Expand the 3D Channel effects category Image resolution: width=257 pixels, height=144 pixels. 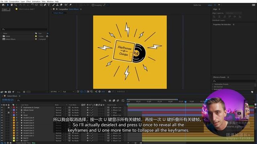212,87
